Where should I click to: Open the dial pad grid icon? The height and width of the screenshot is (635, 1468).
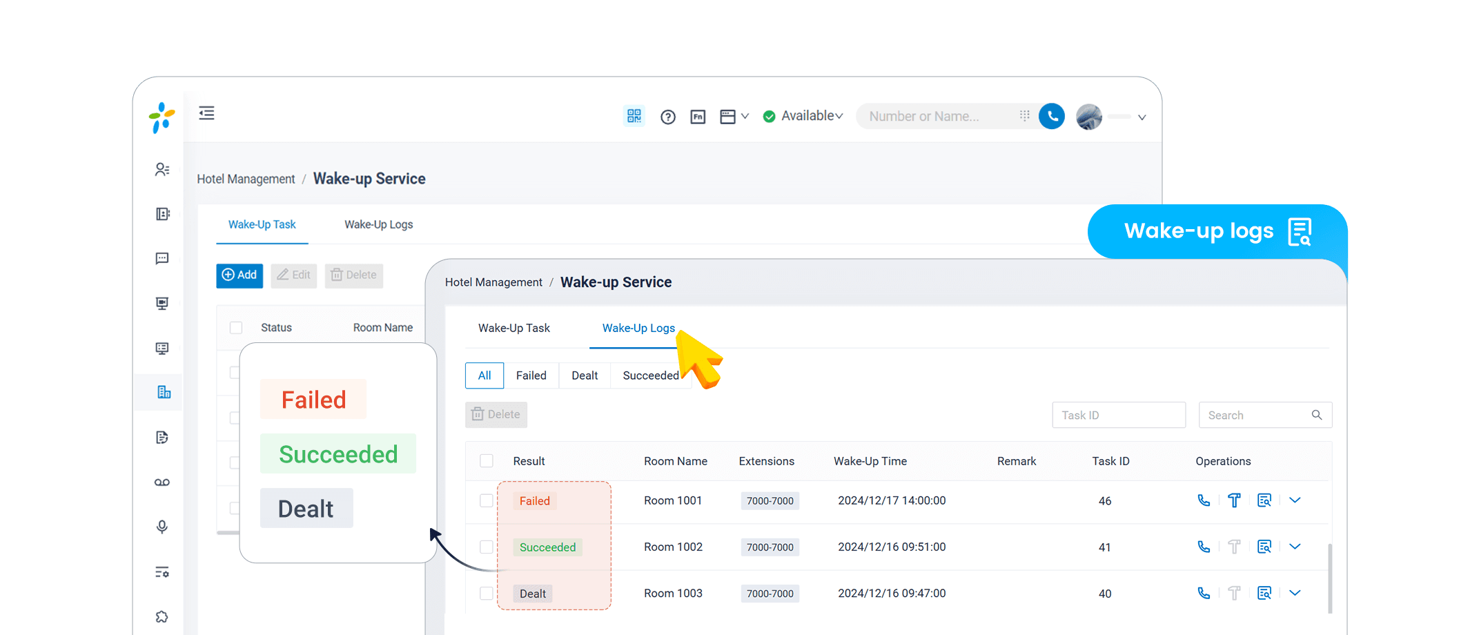tap(1025, 116)
